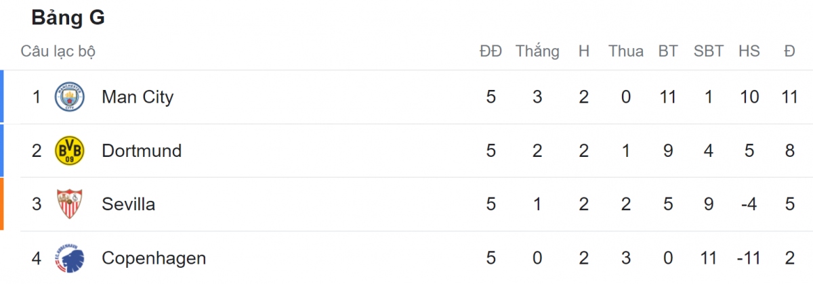Viewport: 813px width, 284px height.
Task: Click the Copenhagen club logo
Action: (69, 258)
